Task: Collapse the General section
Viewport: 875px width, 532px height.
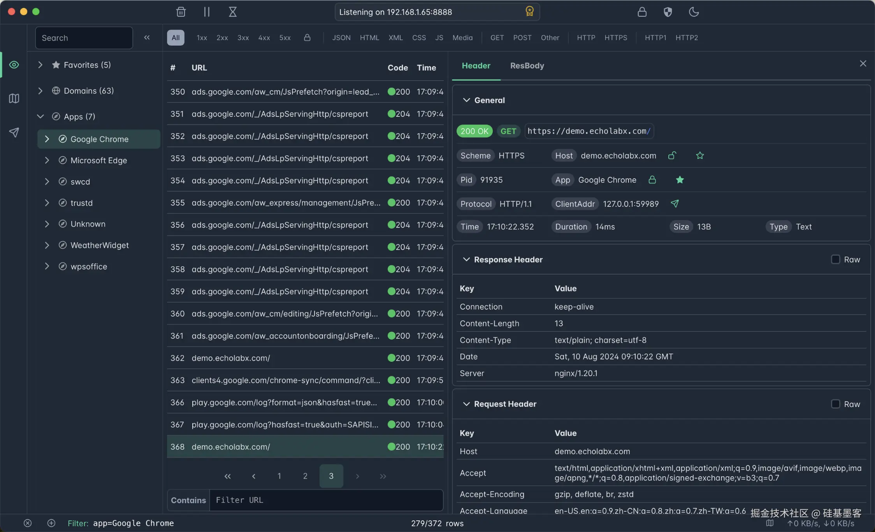Action: pos(466,100)
